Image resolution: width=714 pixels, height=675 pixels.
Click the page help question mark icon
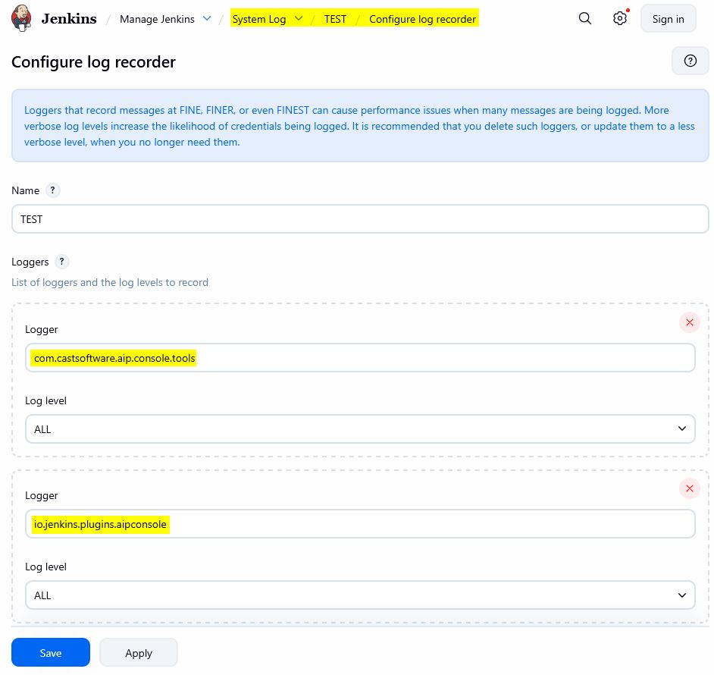click(x=690, y=61)
